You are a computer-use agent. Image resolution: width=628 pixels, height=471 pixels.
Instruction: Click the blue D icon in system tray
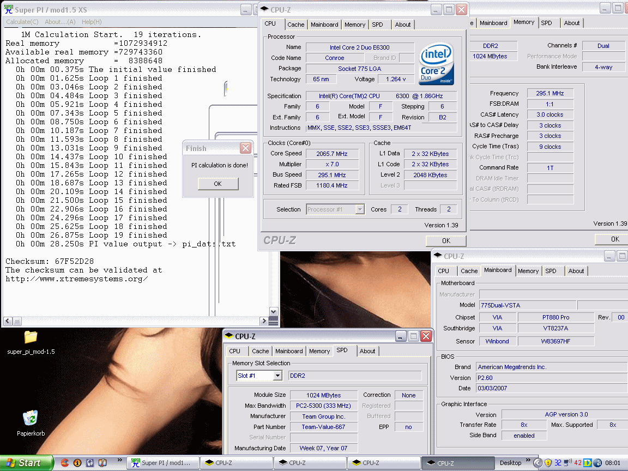(587, 463)
